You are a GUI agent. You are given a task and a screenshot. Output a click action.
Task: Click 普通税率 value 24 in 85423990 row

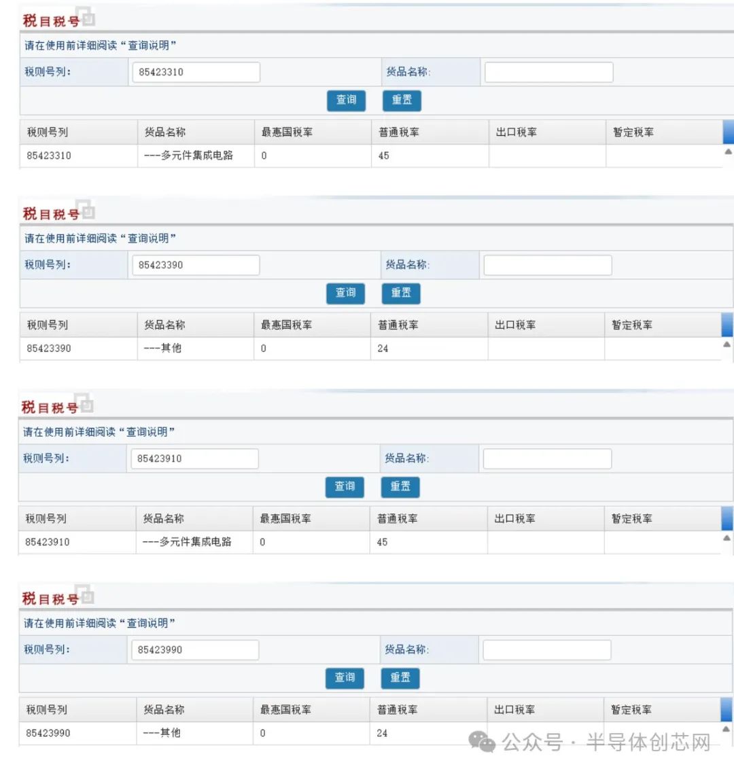click(382, 734)
